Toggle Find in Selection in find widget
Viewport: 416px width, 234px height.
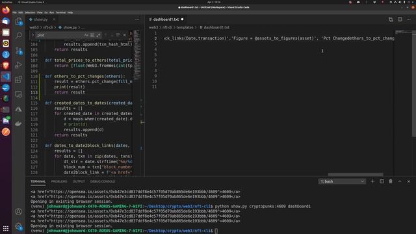tap(118, 35)
